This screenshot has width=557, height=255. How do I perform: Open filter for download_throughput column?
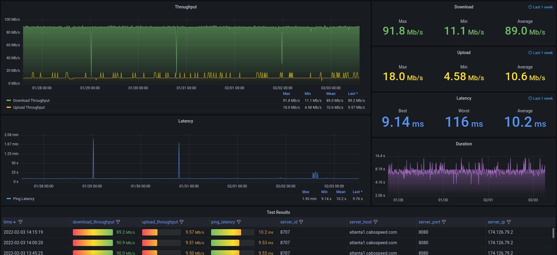[x=118, y=222]
